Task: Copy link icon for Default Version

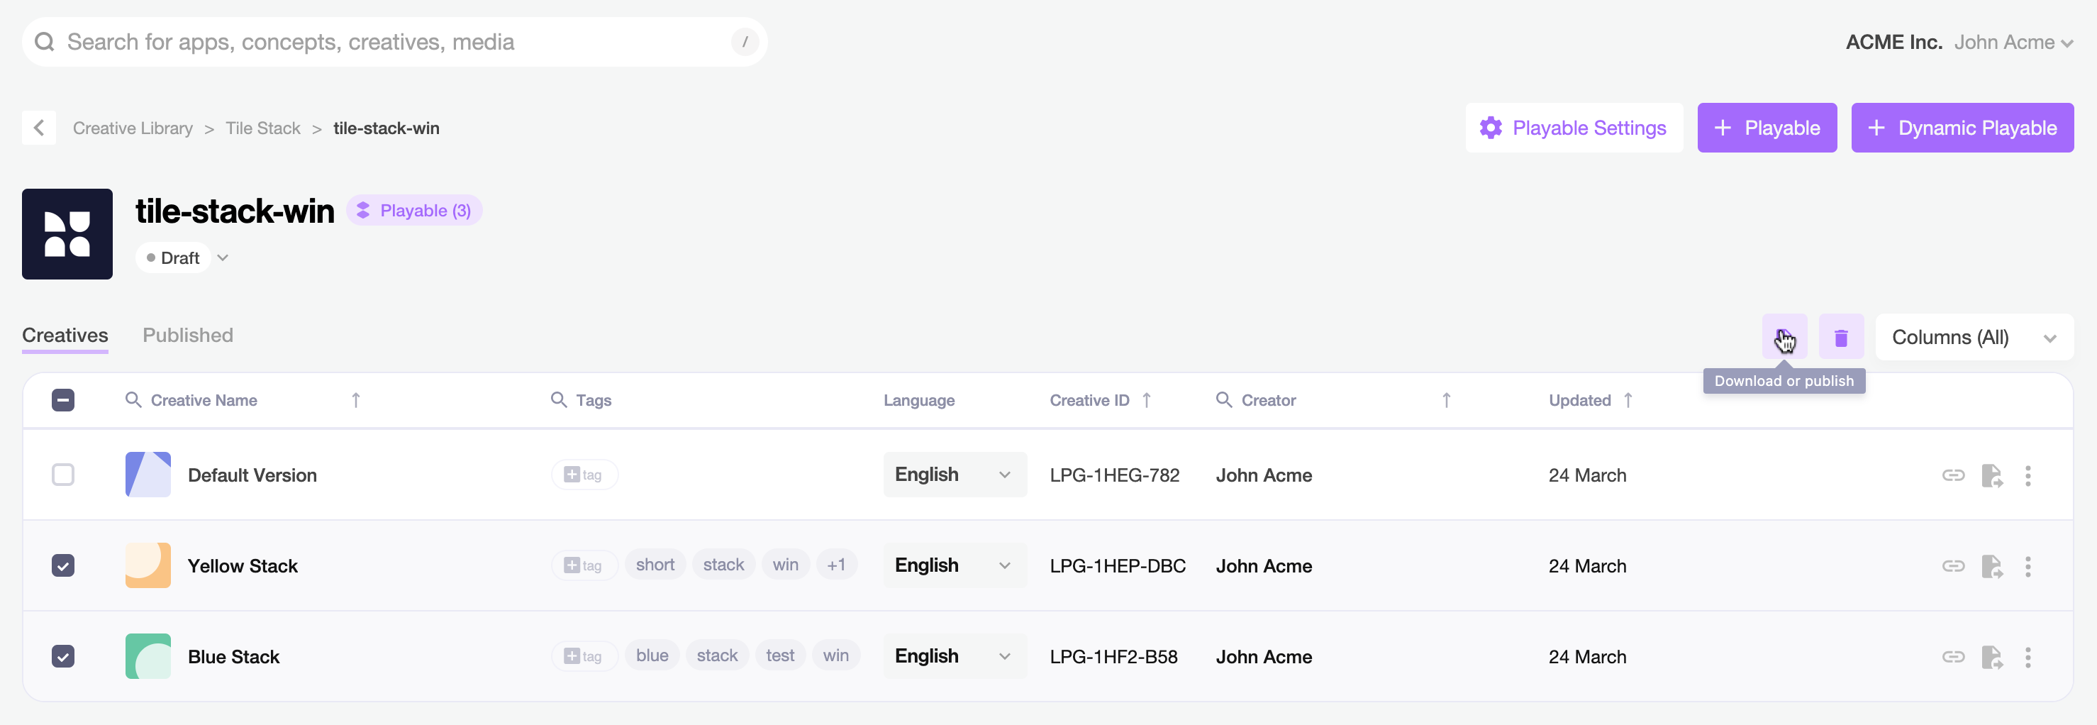Action: tap(1953, 476)
